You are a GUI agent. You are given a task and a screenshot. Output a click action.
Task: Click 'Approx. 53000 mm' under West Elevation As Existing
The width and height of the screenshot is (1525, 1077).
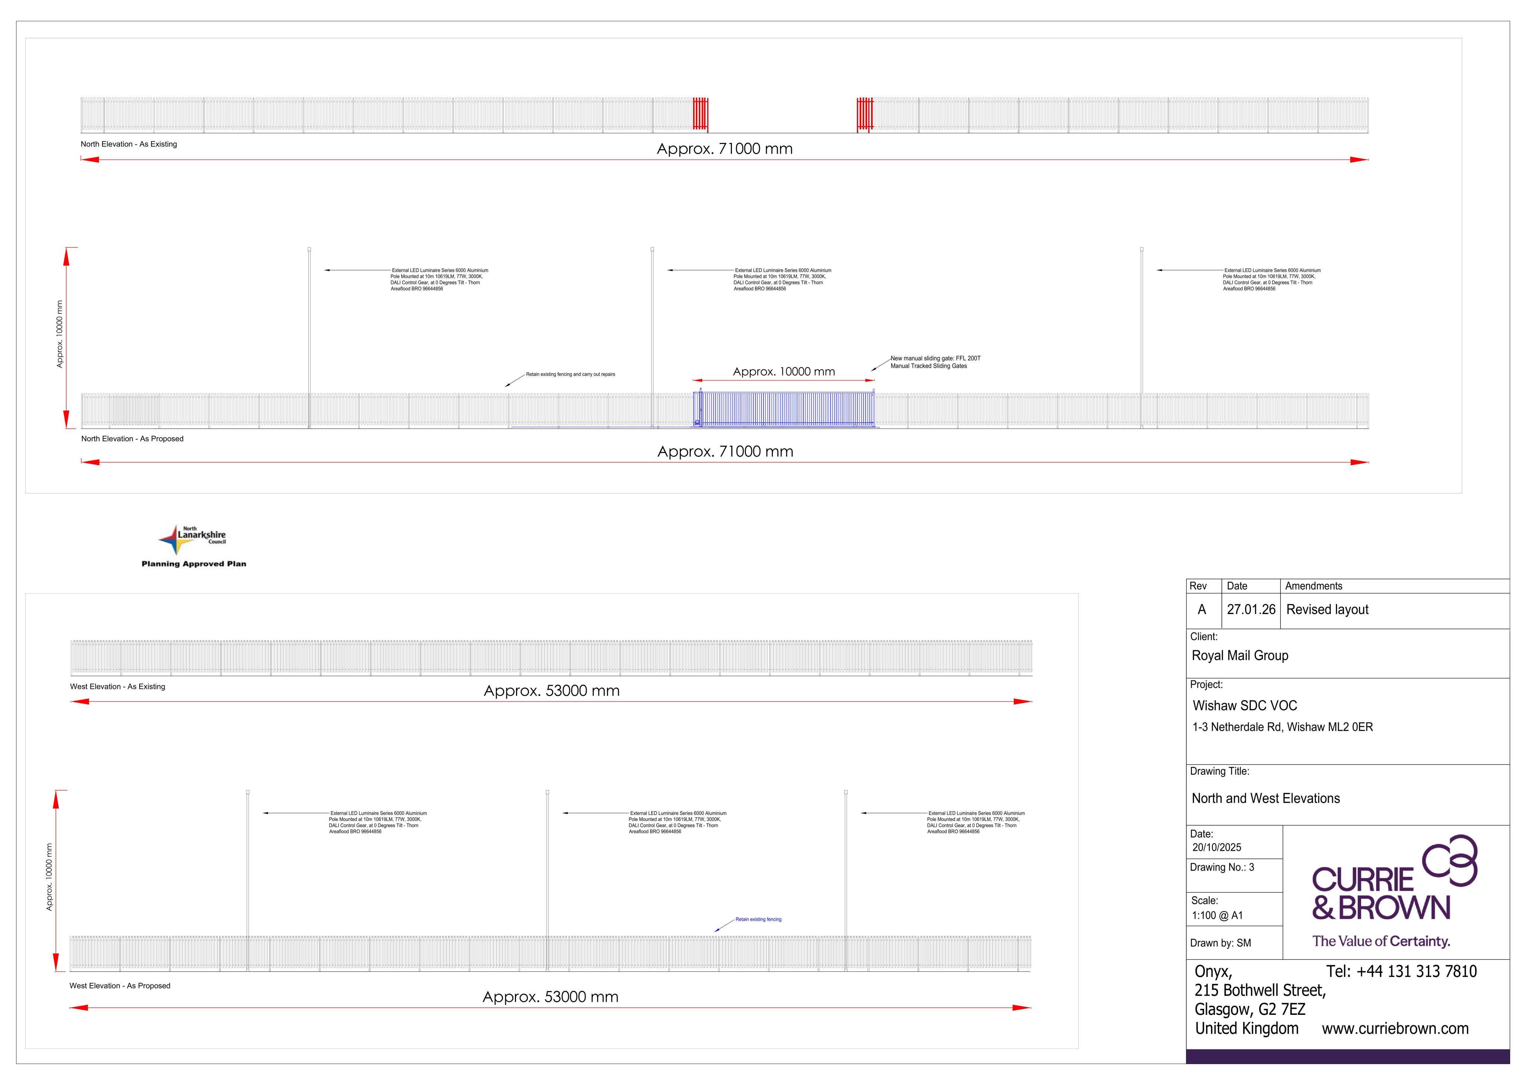pyautogui.click(x=551, y=691)
